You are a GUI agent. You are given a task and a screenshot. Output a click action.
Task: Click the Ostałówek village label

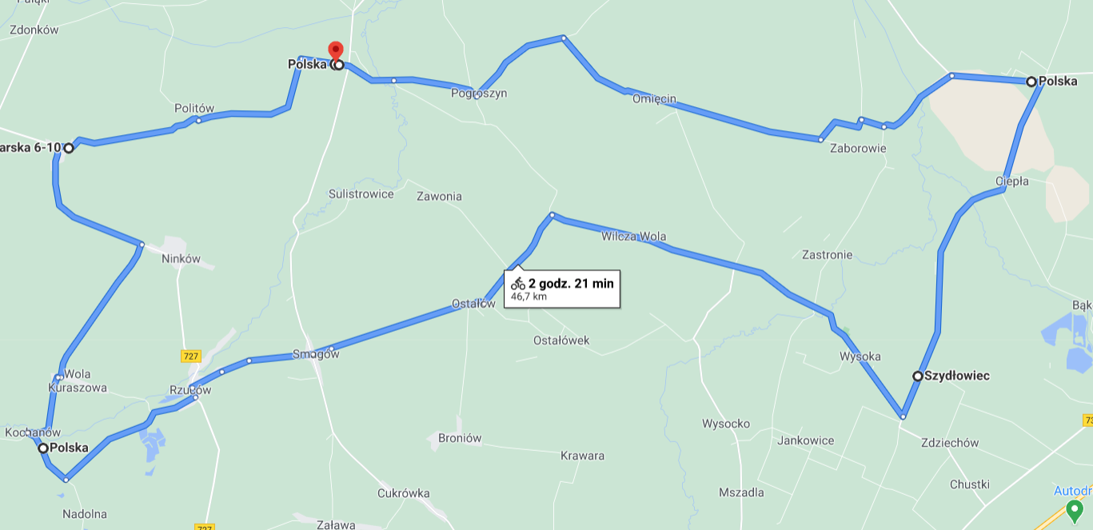[561, 341]
